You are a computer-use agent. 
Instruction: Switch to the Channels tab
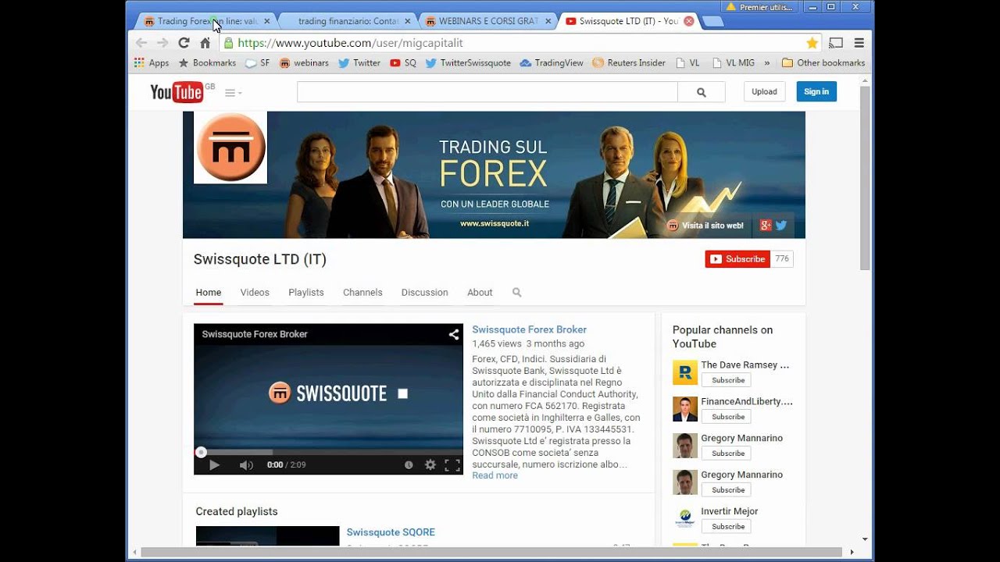click(x=362, y=293)
